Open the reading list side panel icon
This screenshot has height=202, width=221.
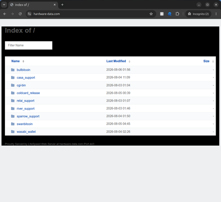[x=162, y=14]
